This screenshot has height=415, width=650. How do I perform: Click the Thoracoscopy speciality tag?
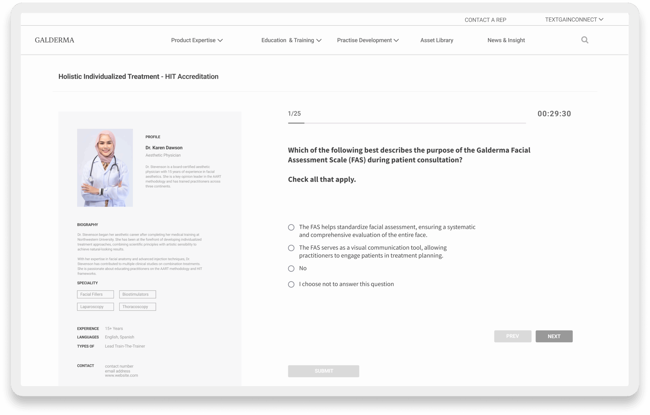137,307
